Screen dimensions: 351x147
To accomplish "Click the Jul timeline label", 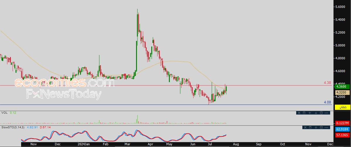I will pyautogui.click(x=210, y=144).
